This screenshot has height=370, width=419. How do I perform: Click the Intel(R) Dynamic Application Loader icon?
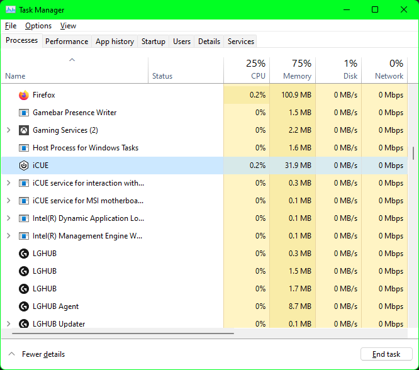(24, 218)
